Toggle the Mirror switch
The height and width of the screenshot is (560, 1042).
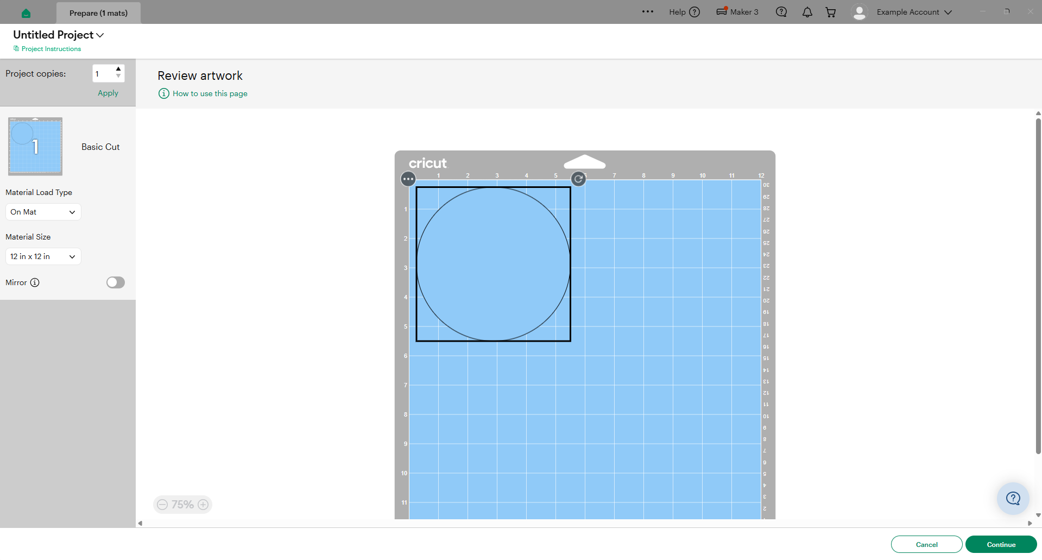coord(116,282)
